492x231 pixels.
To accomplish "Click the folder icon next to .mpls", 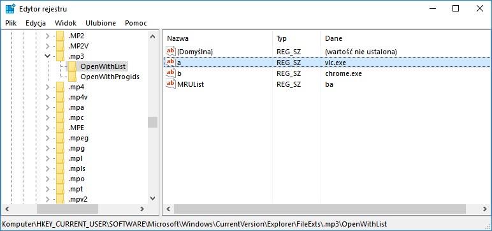I will click(x=61, y=168).
